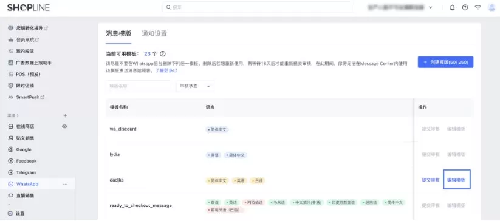Open WhatsApp channel more options (three dots)
This screenshot has width=500, height=221.
[x=65, y=184]
